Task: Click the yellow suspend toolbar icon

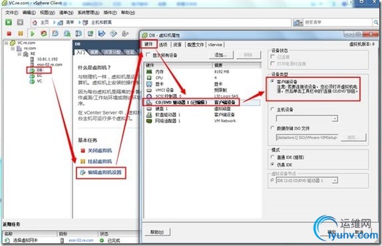Action: (x=21, y=33)
